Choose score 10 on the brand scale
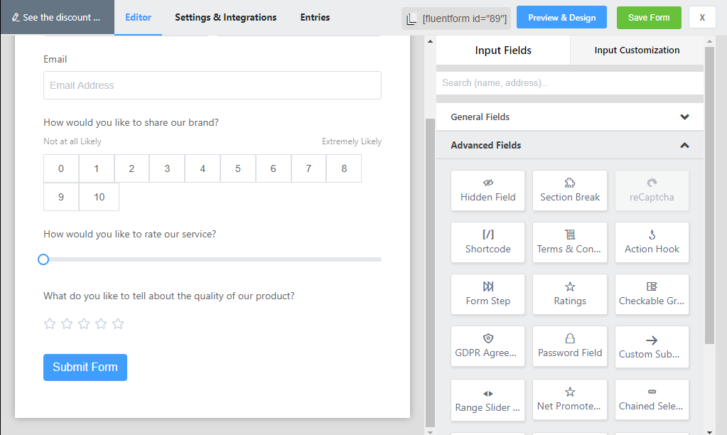The image size is (727, 435). [99, 197]
